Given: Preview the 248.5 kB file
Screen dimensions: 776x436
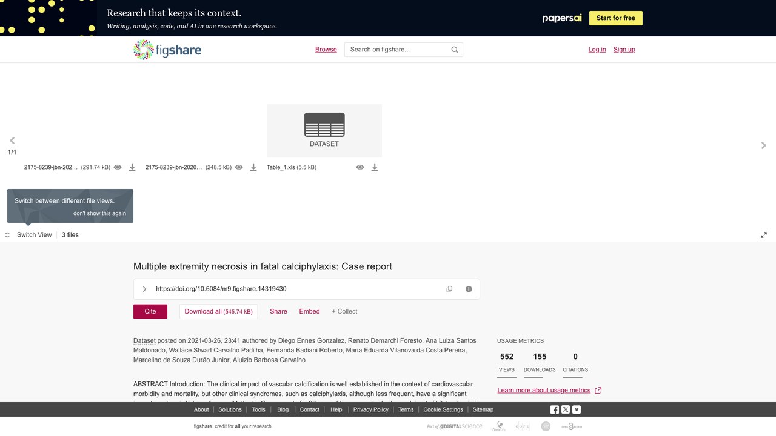Looking at the screenshot, I should click(239, 167).
